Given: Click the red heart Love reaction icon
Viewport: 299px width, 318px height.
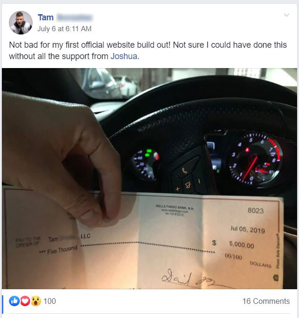Looking at the screenshot, I should pos(25,301).
